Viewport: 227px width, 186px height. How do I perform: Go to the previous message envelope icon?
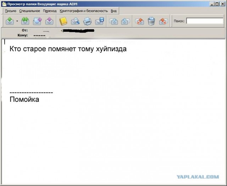point(113,21)
